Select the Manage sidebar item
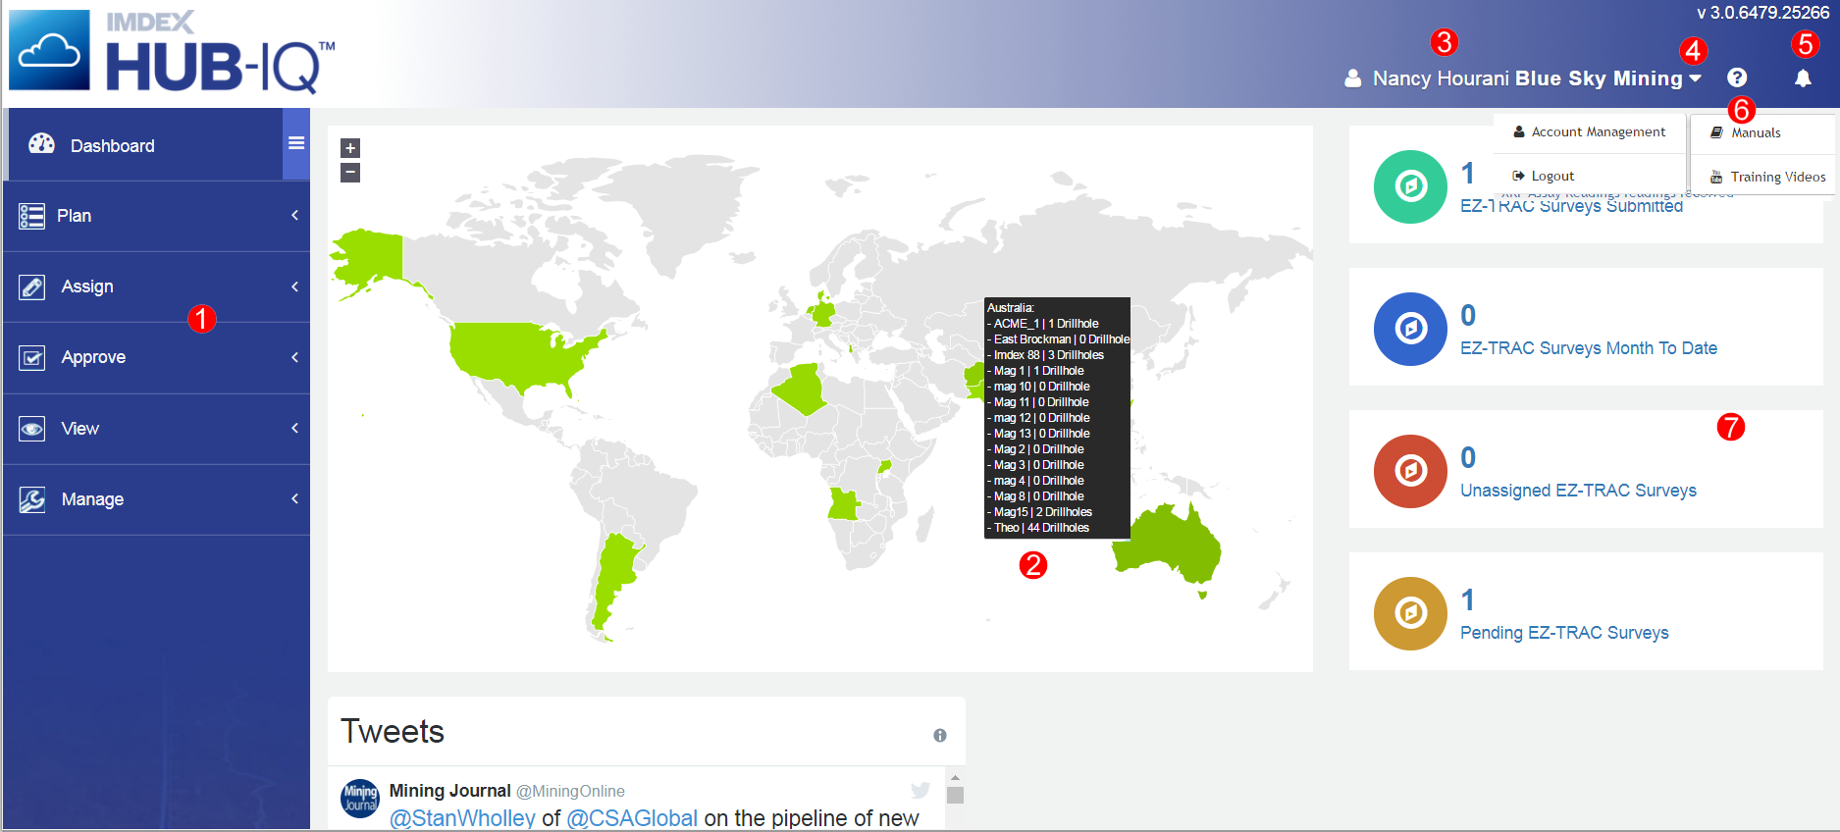The width and height of the screenshot is (1840, 832). 157,499
